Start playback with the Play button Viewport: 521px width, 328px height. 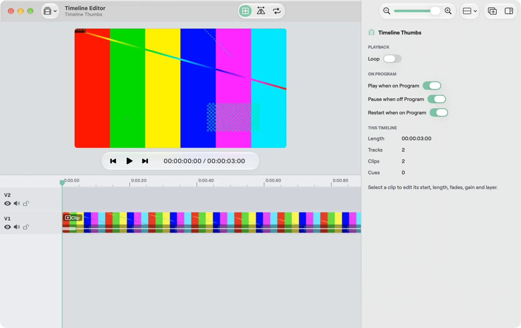pyautogui.click(x=129, y=161)
